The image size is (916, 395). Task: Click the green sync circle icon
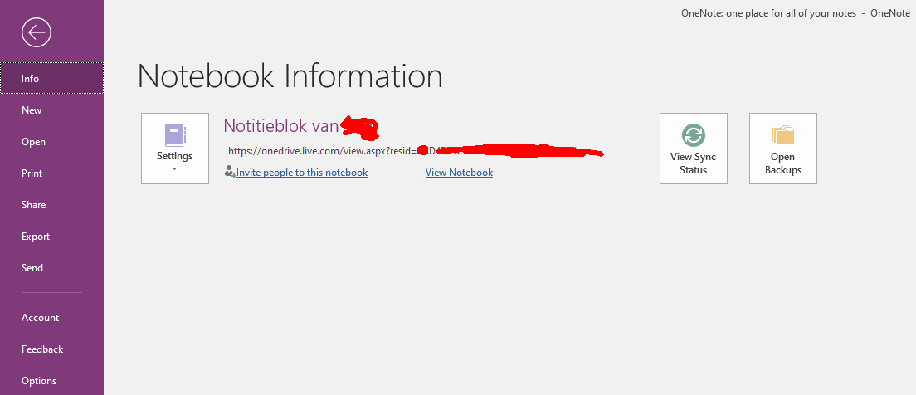tap(693, 135)
